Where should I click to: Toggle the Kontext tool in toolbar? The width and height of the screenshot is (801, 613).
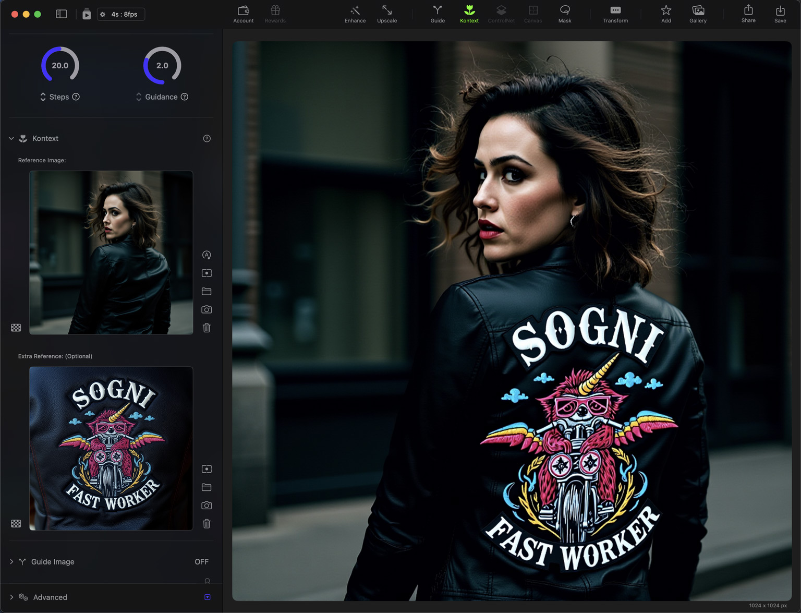[469, 14]
